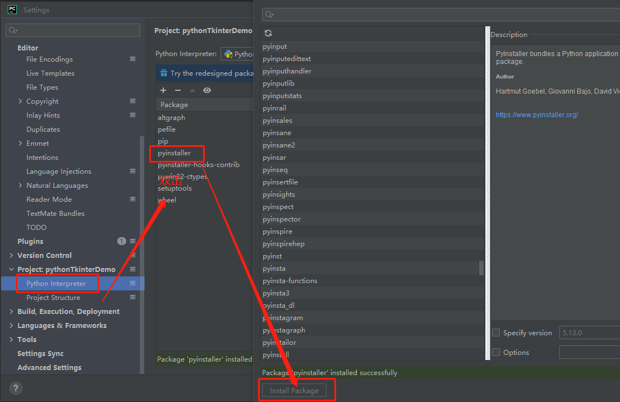Select pyinsights in available packages
This screenshot has height=402, width=620.
tap(373, 195)
